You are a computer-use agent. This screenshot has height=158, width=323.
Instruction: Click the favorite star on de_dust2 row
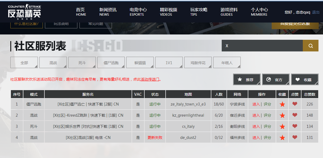282,137
